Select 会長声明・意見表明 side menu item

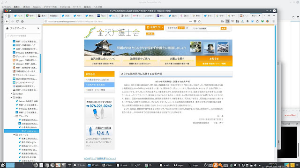tap(99, 85)
